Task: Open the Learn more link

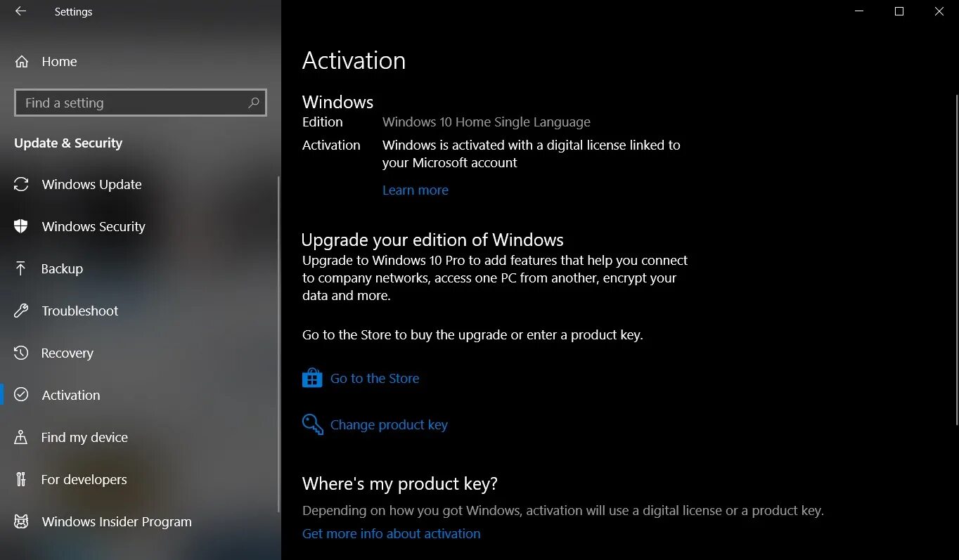Action: (415, 190)
